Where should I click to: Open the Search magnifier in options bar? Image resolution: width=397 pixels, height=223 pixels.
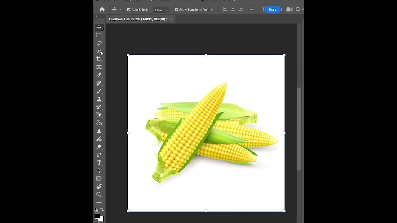pyautogui.click(x=298, y=10)
